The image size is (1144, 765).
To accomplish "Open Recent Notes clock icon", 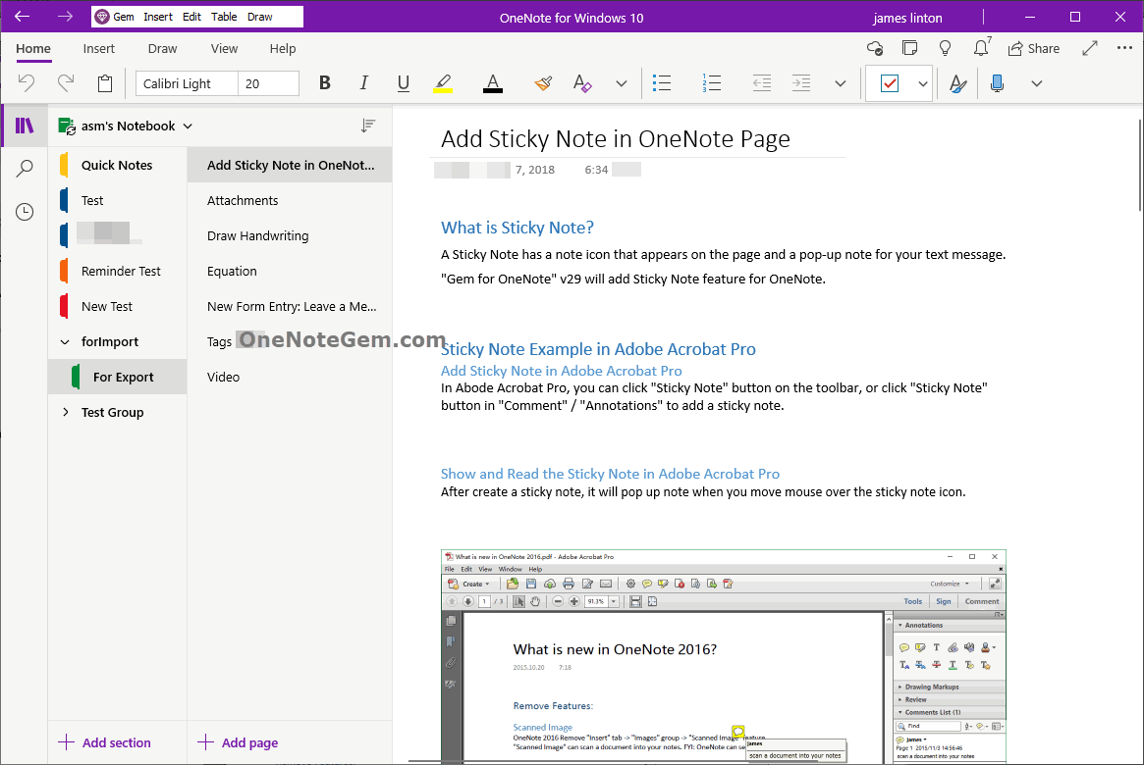I will (25, 212).
